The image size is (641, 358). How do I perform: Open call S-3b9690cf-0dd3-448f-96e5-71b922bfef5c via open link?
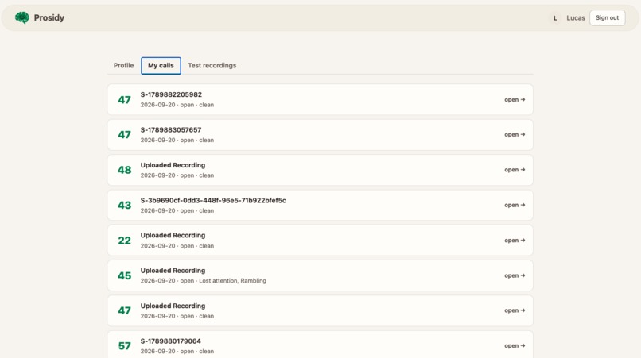pyautogui.click(x=515, y=205)
